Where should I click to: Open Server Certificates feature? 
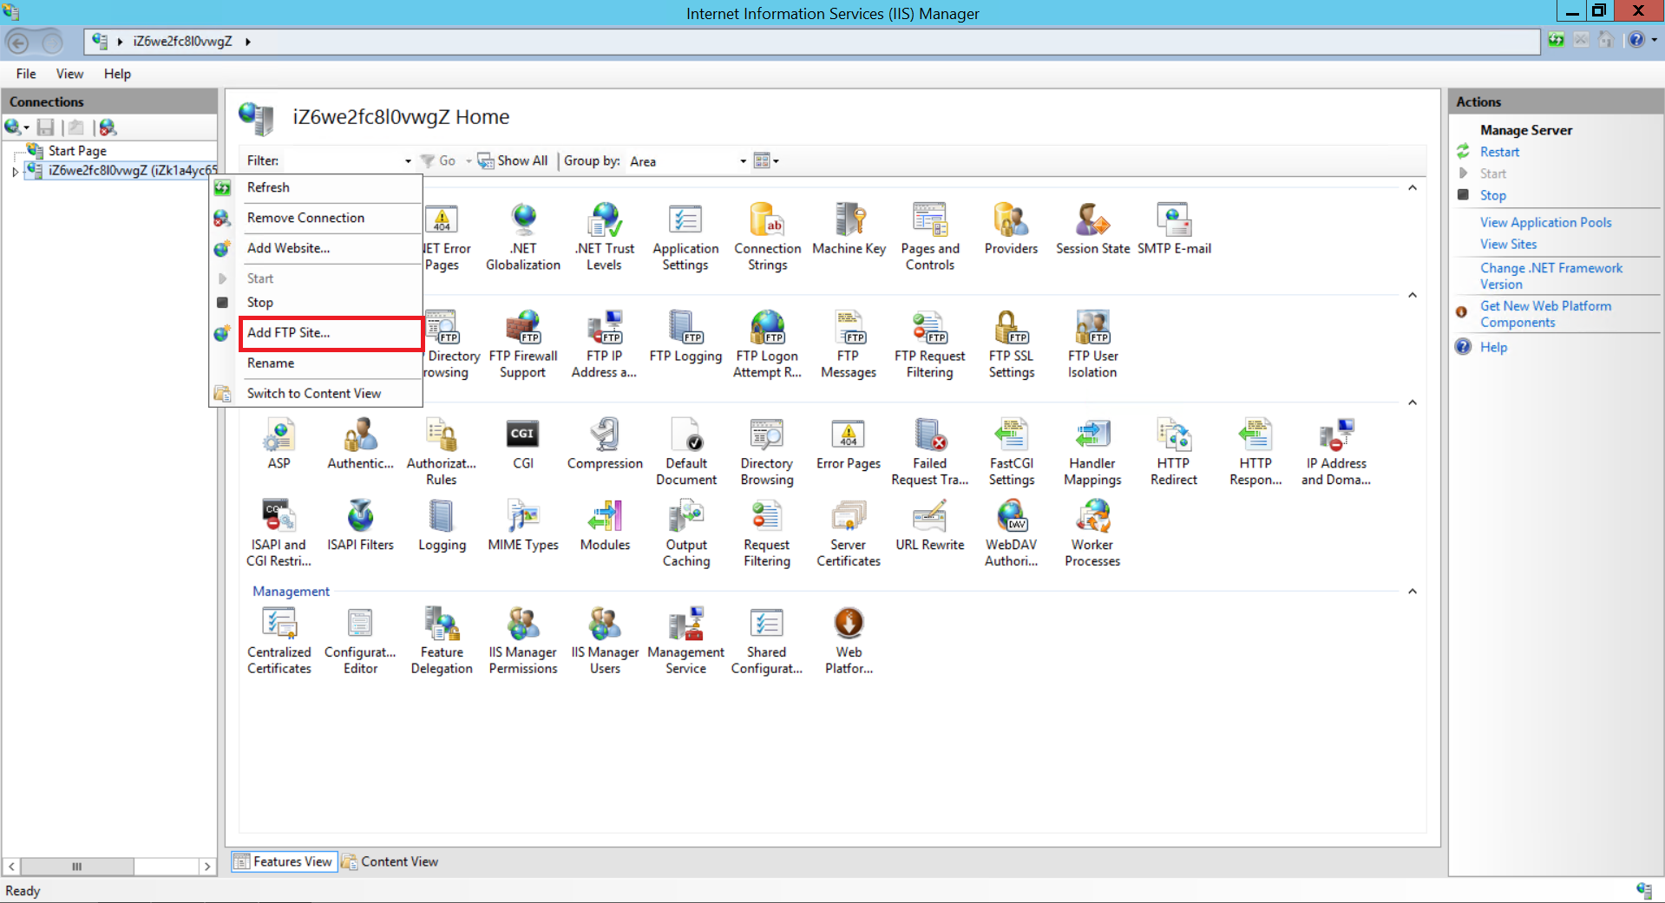click(x=849, y=533)
